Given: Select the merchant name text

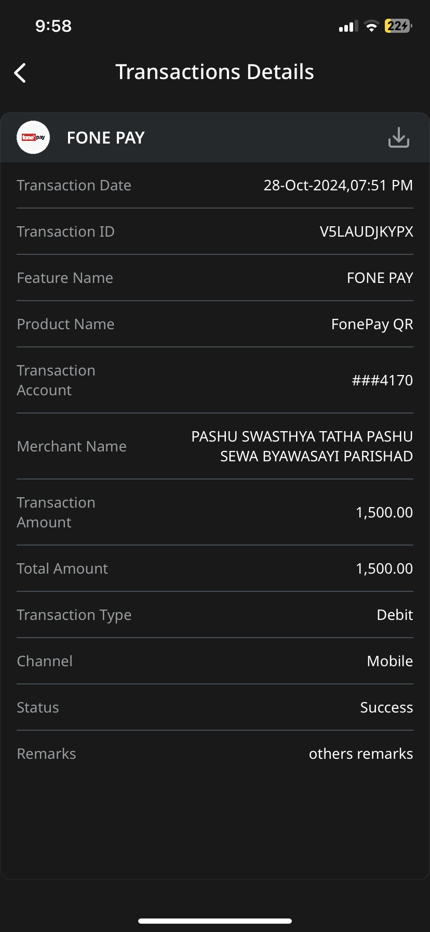Looking at the screenshot, I should [302, 446].
